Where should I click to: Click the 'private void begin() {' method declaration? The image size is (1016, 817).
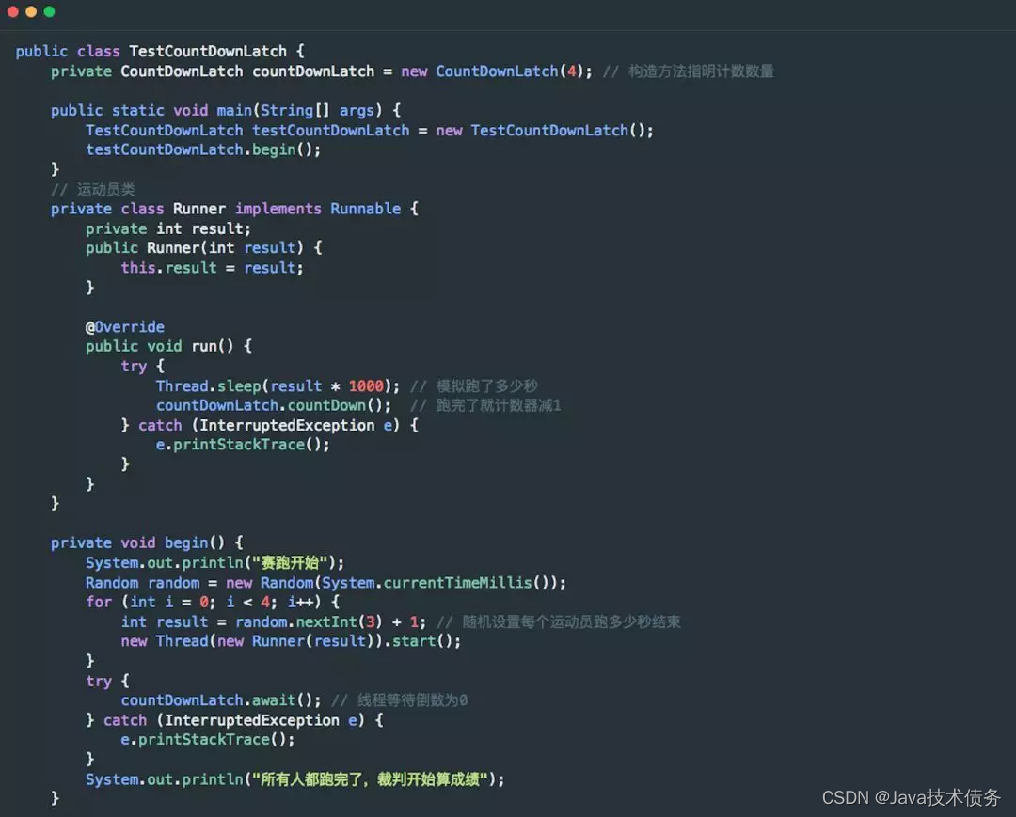[147, 543]
